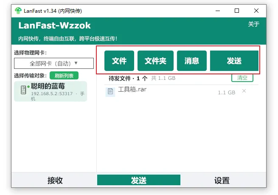Switch to the 接收 tab
This screenshot has height=195, width=278.
pos(55,180)
